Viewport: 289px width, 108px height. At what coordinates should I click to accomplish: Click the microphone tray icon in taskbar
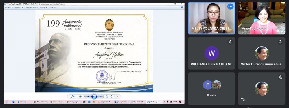(168, 102)
